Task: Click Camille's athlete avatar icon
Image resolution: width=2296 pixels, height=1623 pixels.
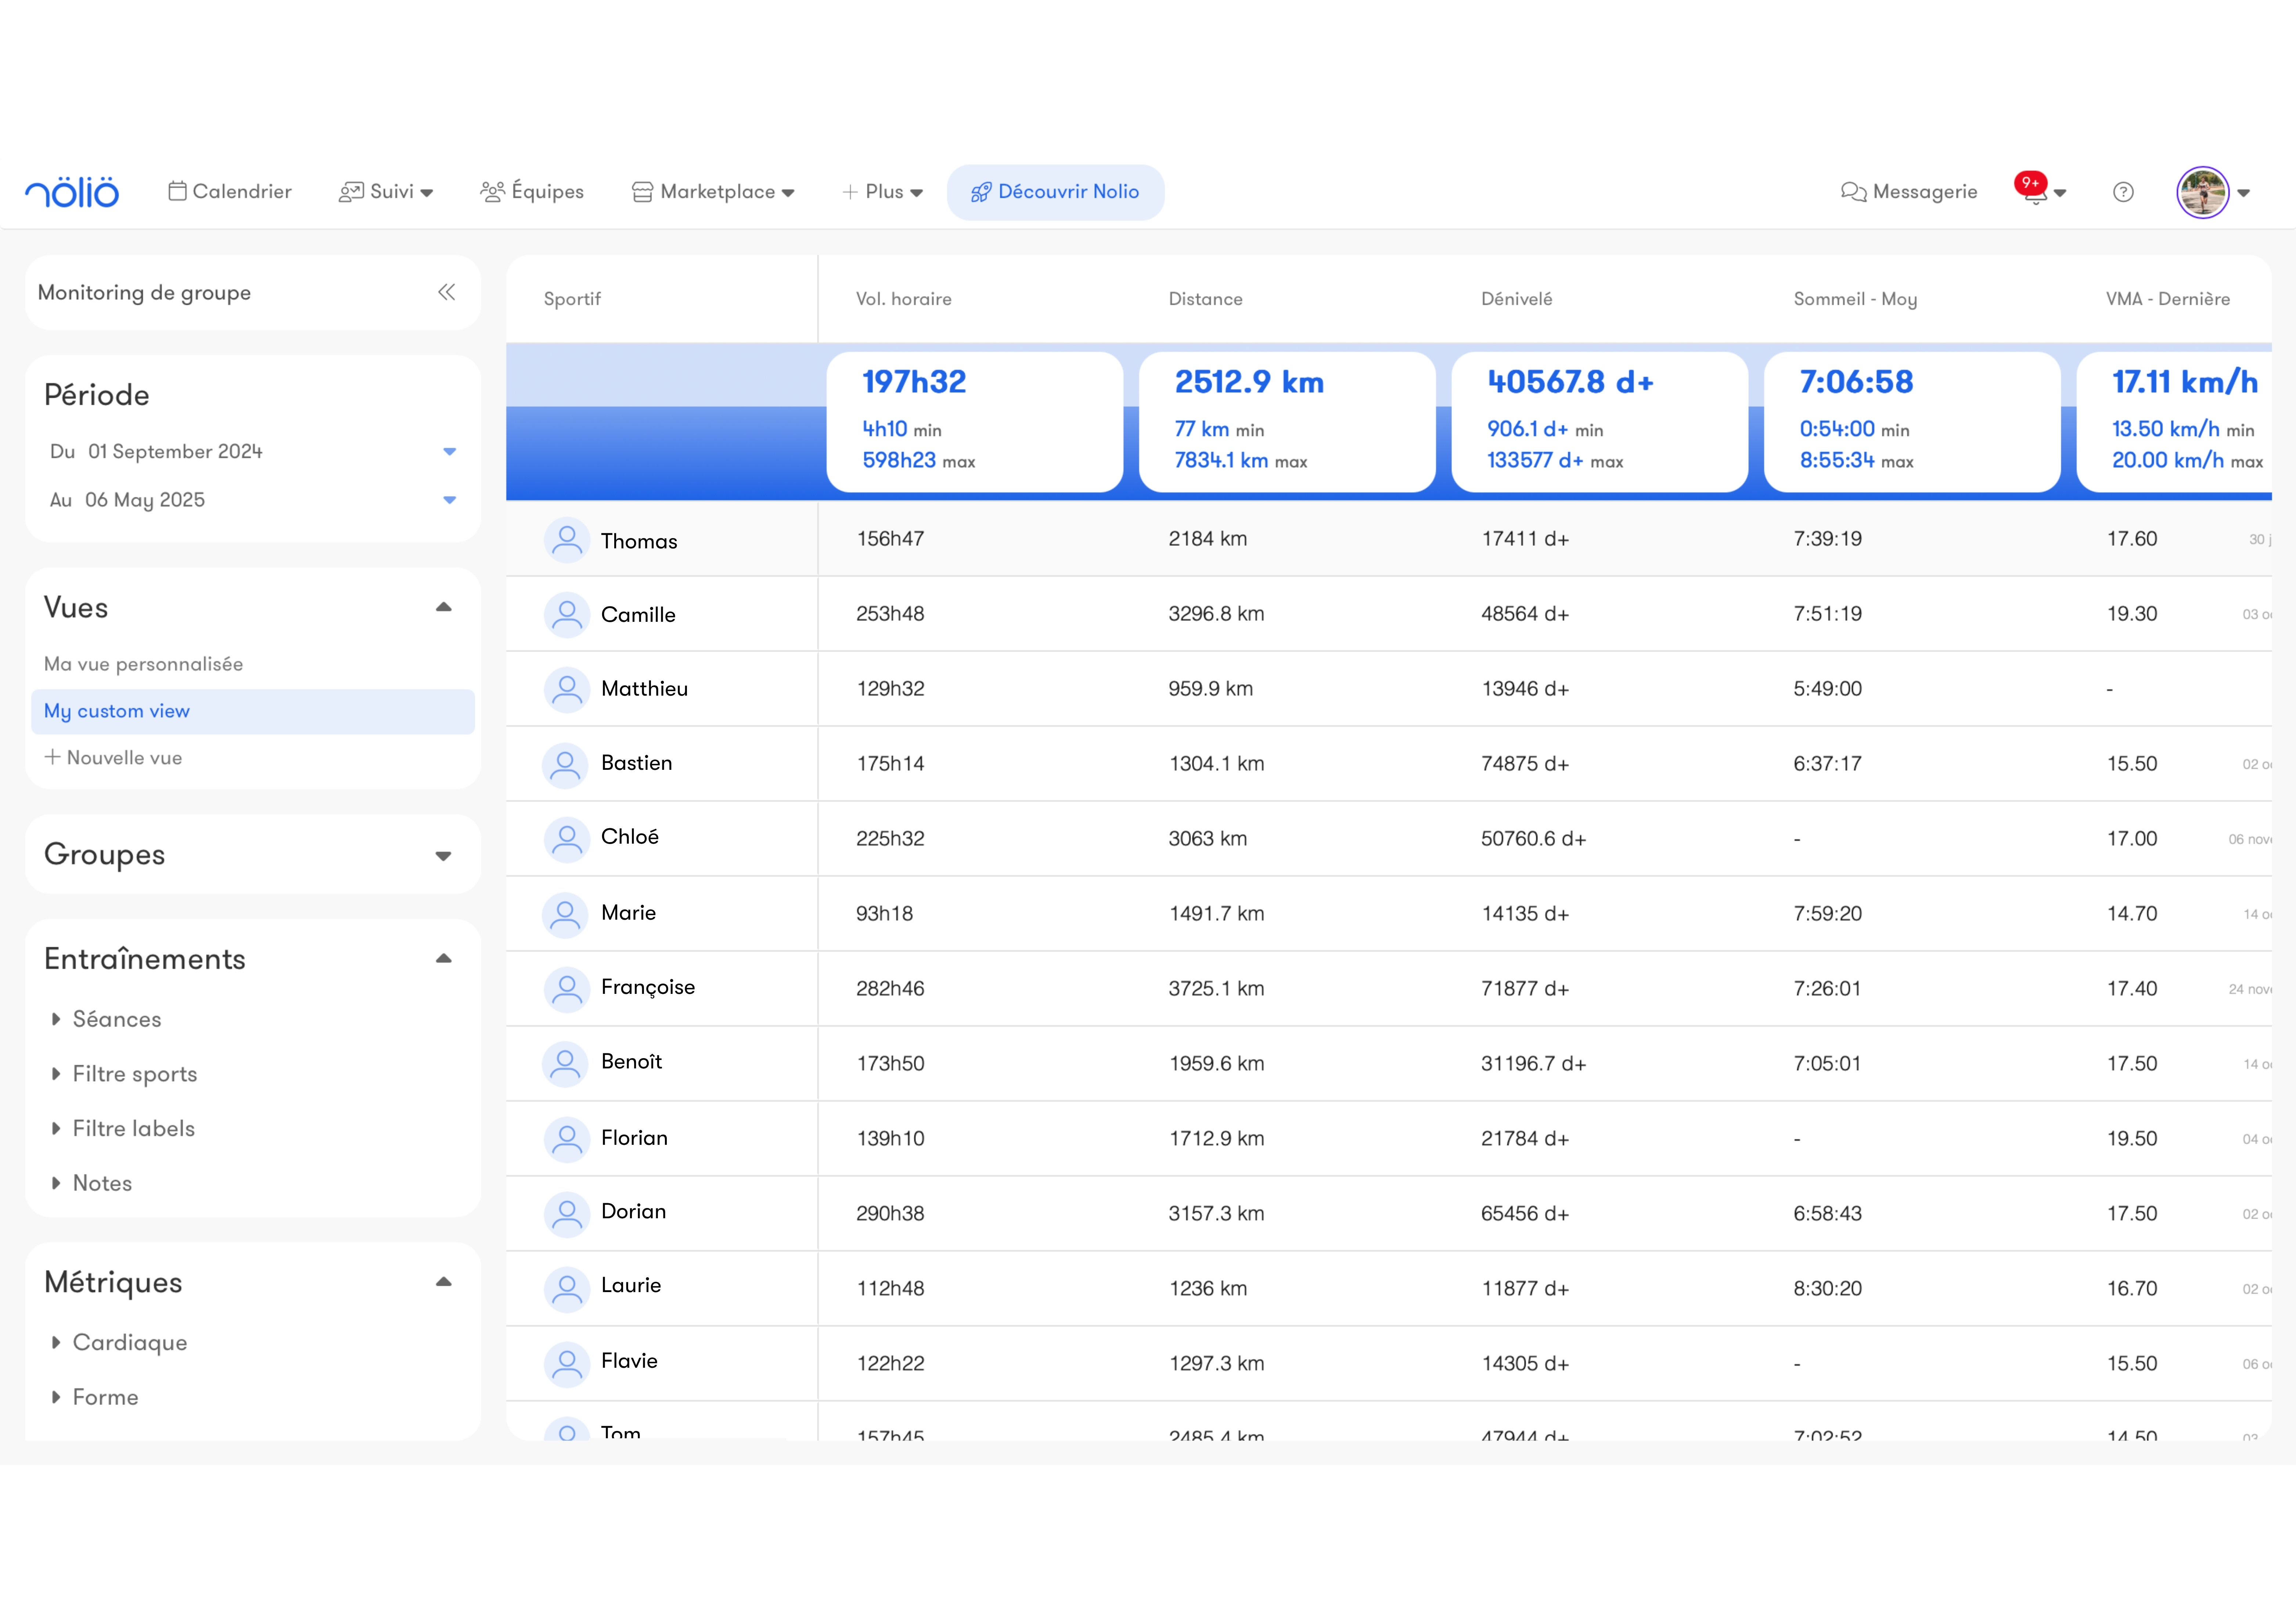Action: pos(566,614)
